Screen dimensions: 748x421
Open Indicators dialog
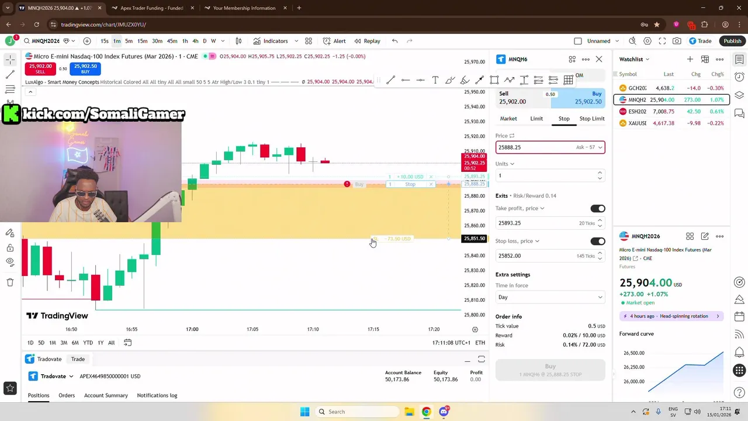[271, 41]
